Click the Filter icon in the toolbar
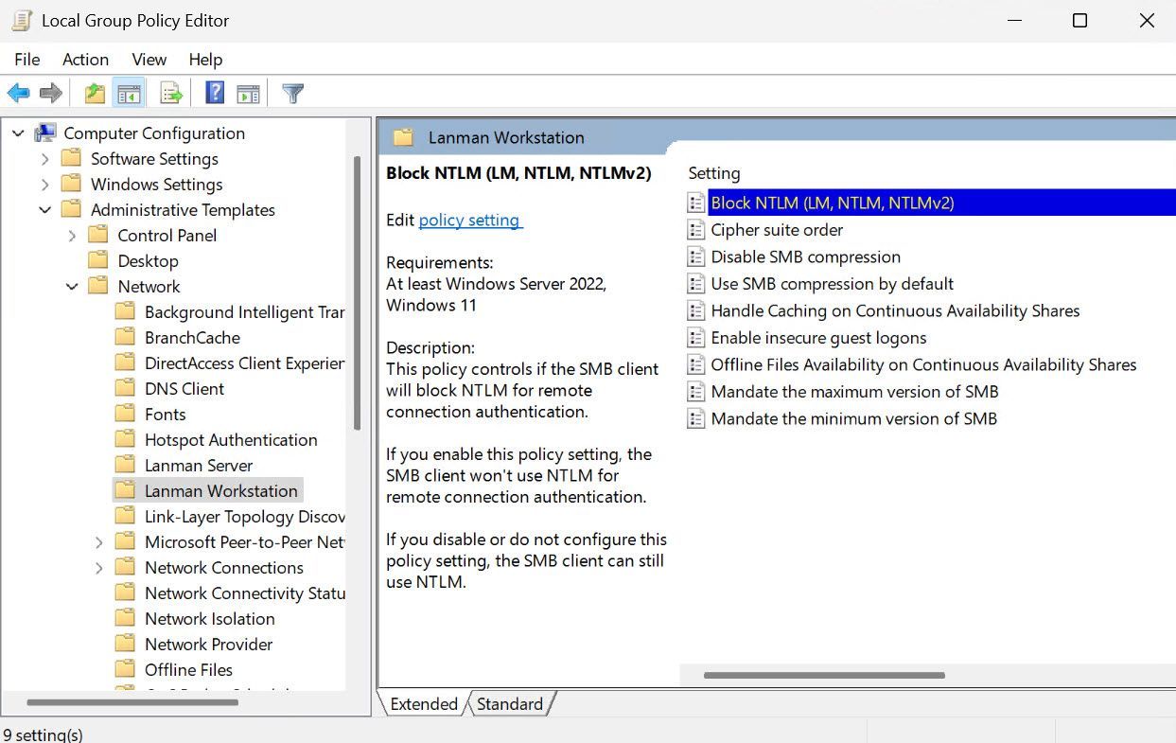Viewport: 1176px width, 743px height. pyautogui.click(x=291, y=92)
